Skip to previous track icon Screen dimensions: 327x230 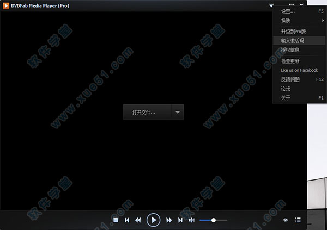[x=127, y=220]
